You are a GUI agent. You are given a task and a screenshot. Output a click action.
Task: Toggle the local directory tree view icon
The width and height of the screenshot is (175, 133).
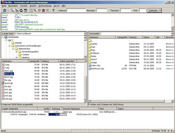pyautogui.click(x=13, y=10)
